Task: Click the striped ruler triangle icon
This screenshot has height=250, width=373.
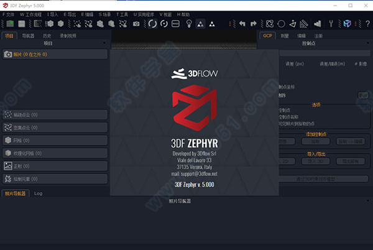Action: (304, 24)
